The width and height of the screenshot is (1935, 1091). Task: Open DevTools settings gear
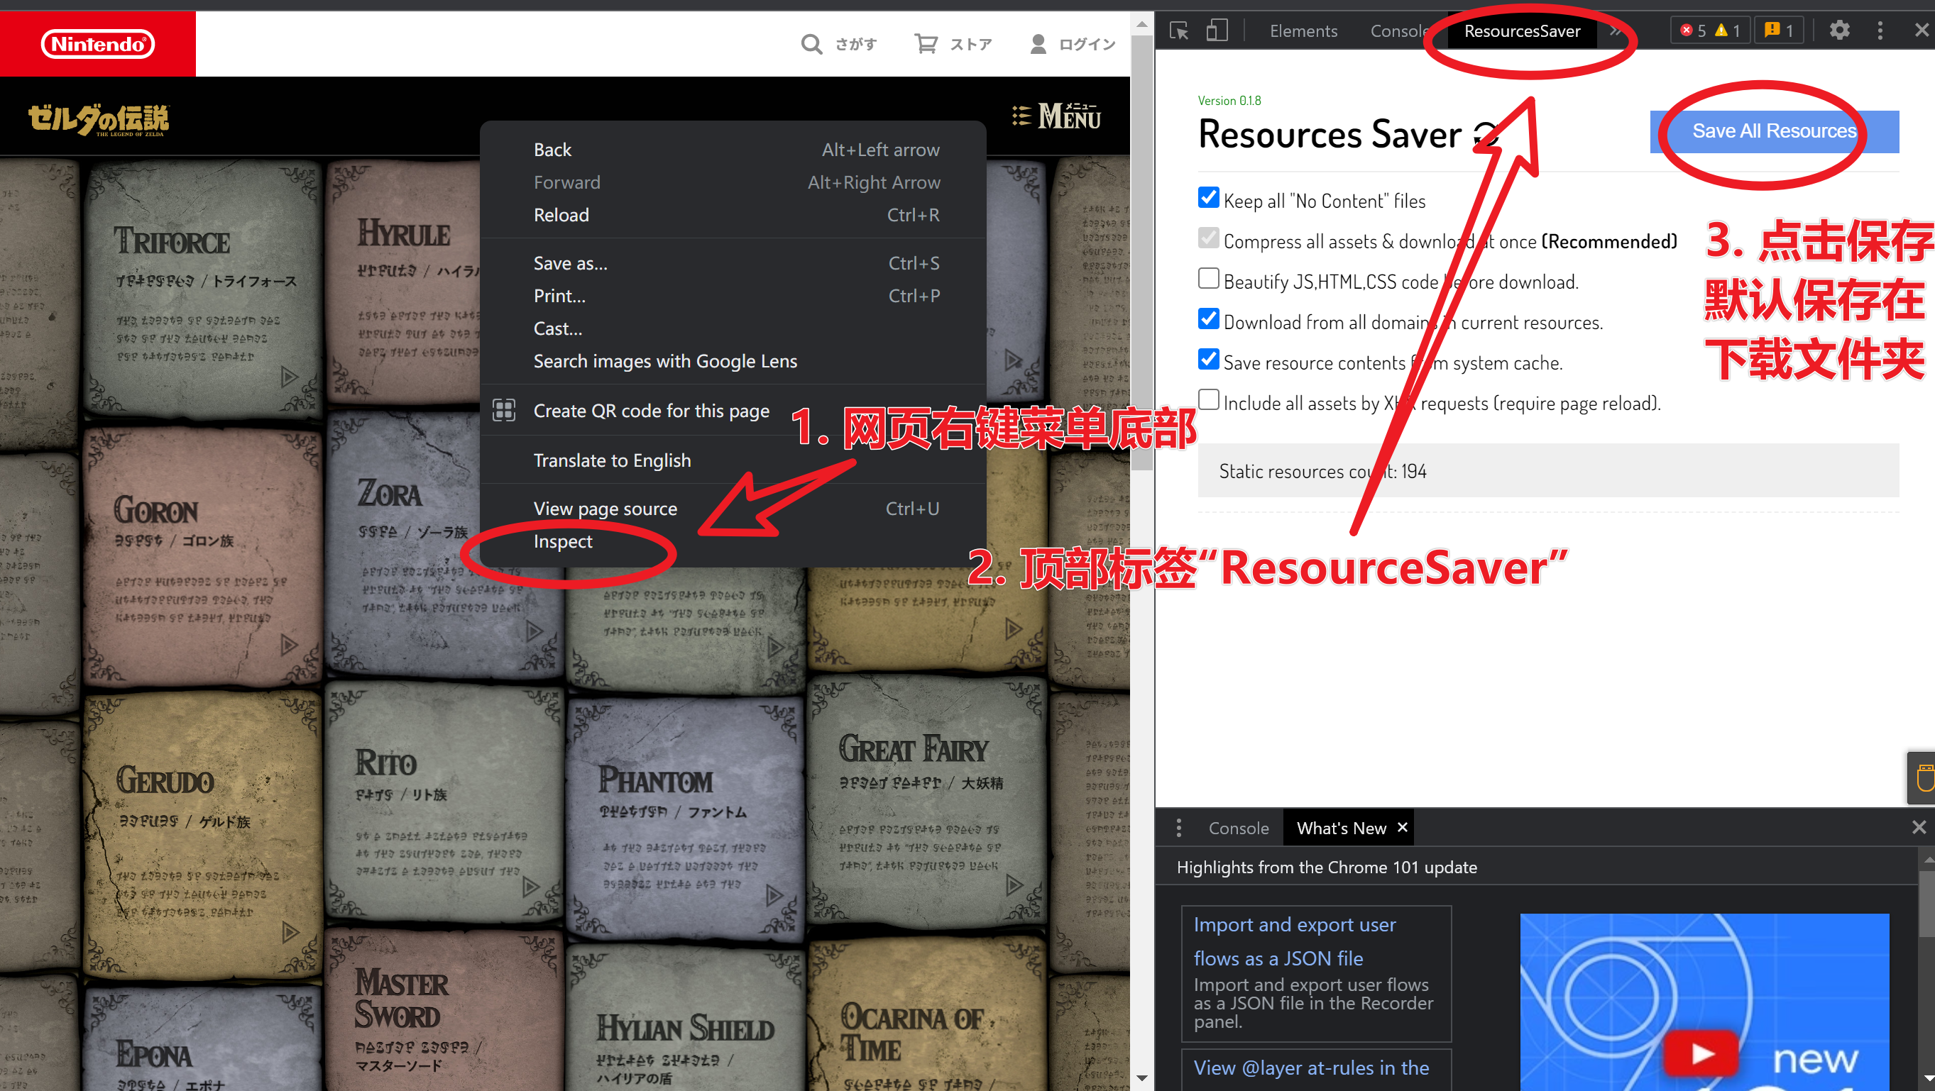coord(1839,31)
